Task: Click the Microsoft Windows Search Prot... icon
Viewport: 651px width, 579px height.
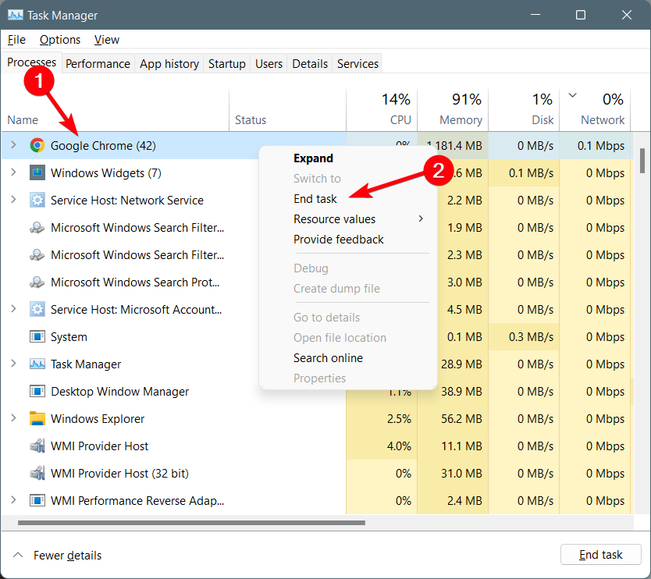Action: [37, 282]
